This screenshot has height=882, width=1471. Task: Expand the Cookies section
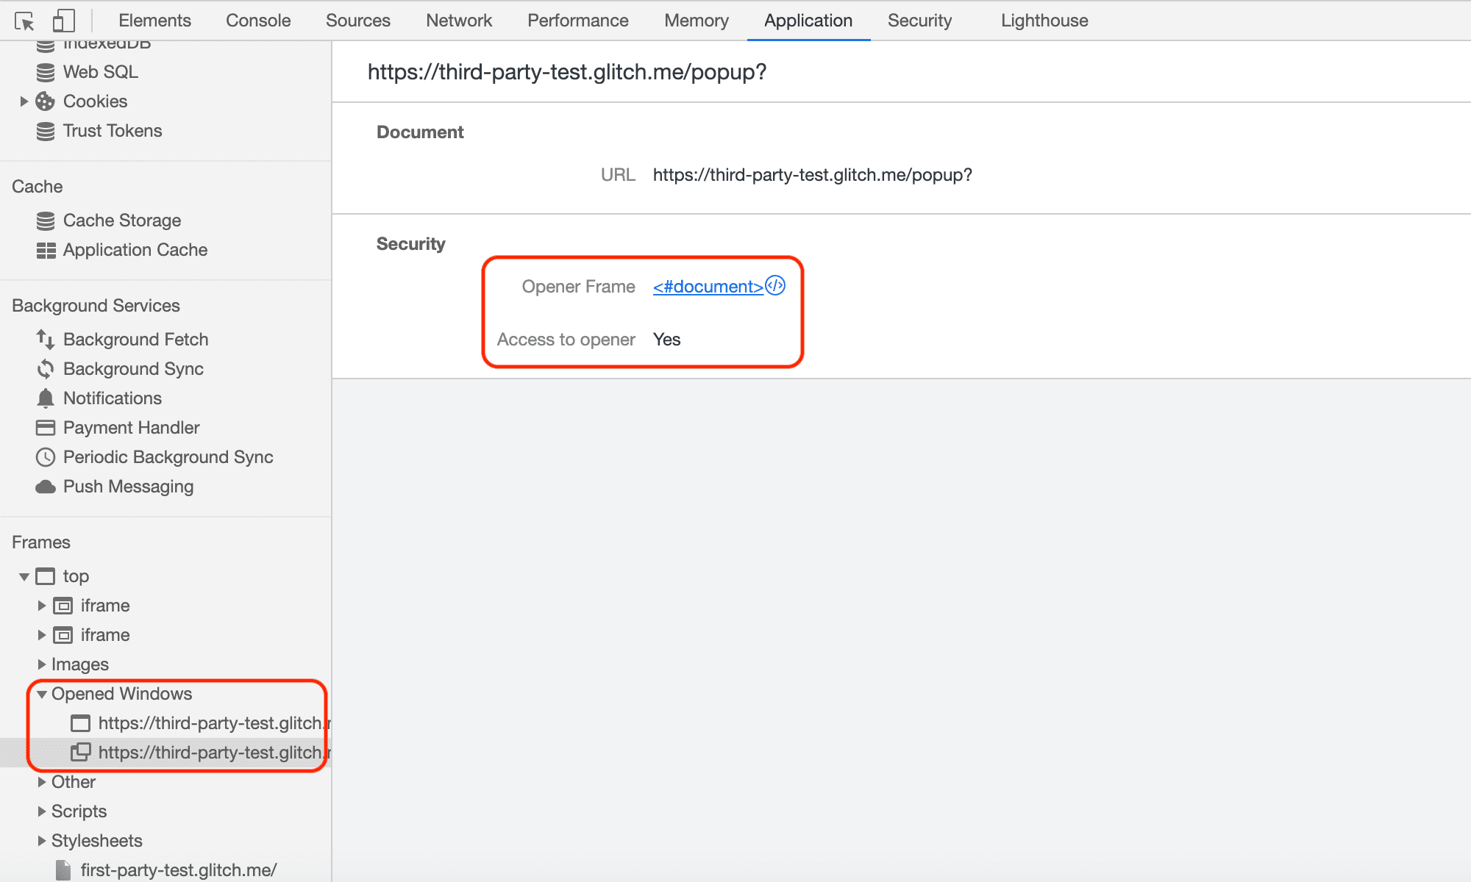[x=23, y=101]
